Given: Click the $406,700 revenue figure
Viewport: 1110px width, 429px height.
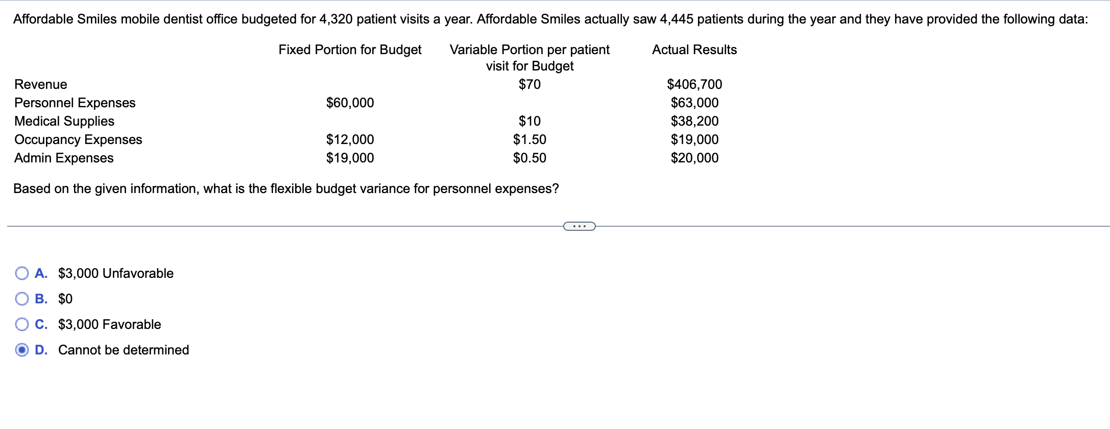Looking at the screenshot, I should click(x=694, y=84).
